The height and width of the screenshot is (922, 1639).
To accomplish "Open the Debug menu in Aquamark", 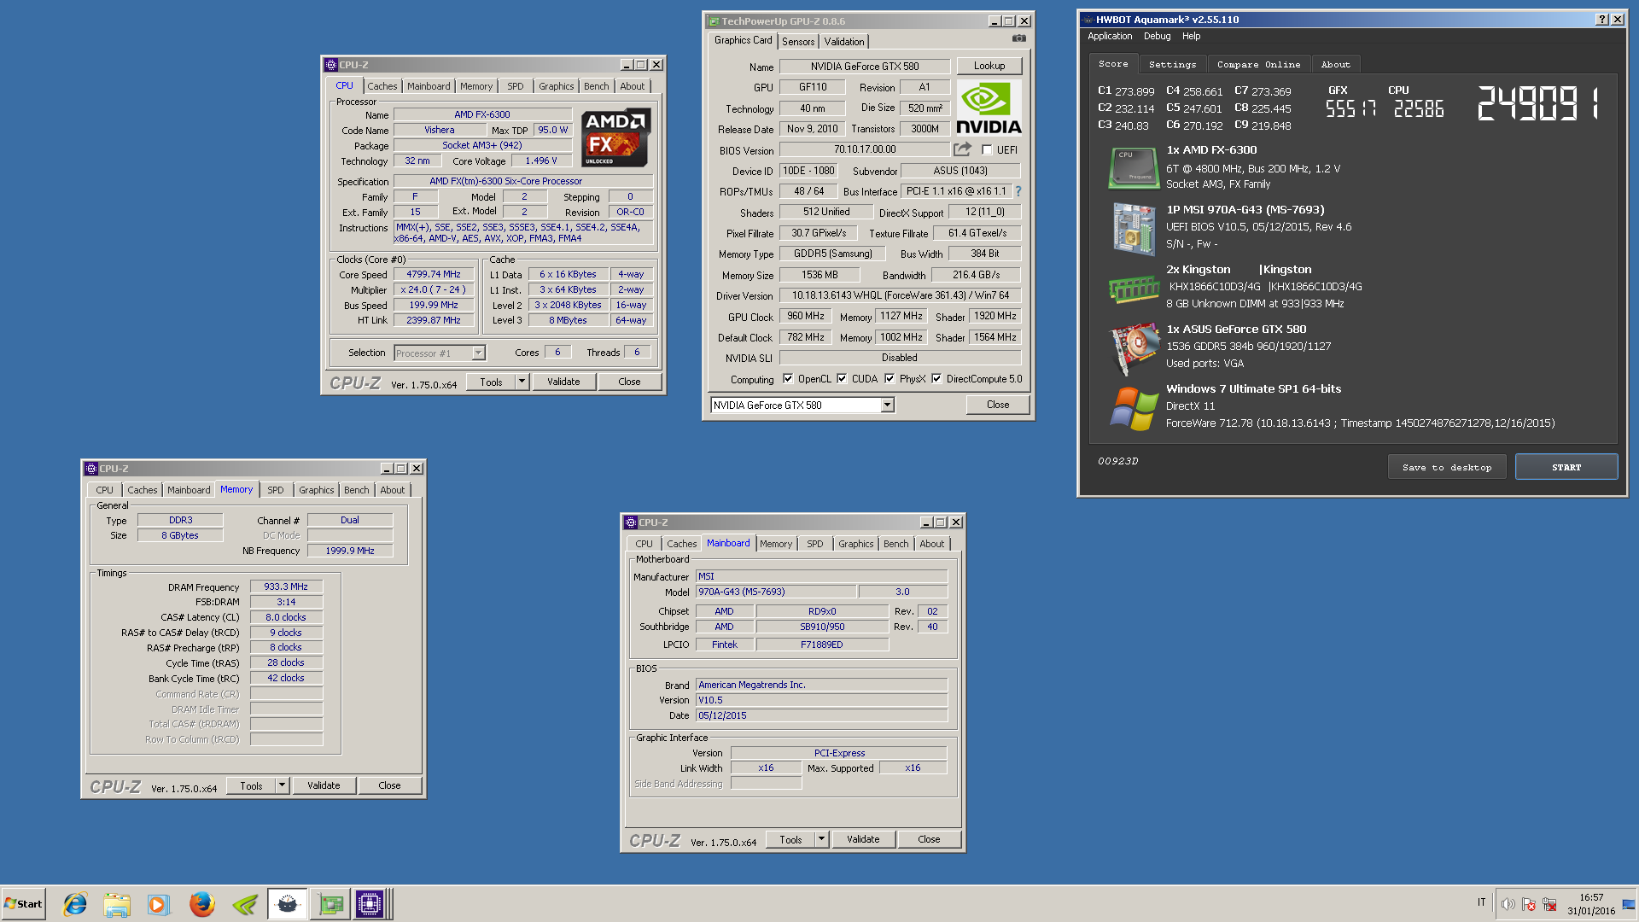I will 1157,37.
